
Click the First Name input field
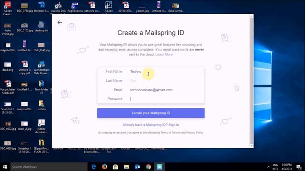166,72
